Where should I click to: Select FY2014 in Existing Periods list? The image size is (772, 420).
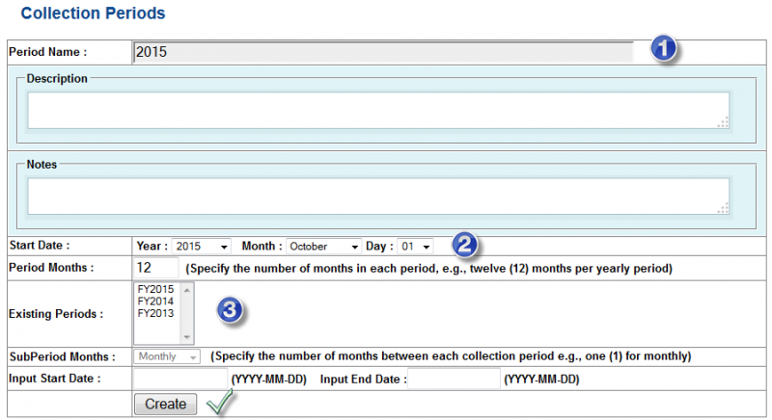(154, 302)
